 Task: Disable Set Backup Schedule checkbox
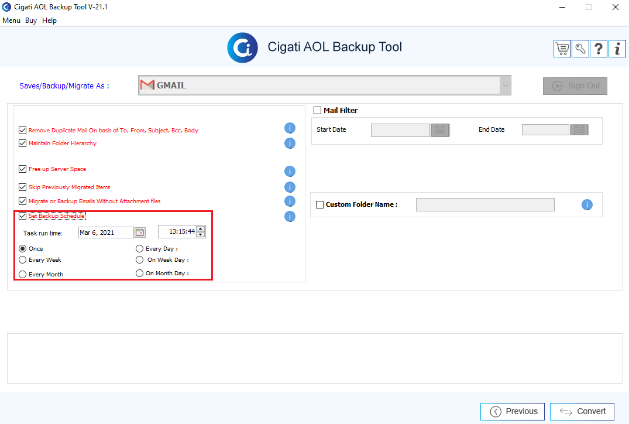click(22, 216)
